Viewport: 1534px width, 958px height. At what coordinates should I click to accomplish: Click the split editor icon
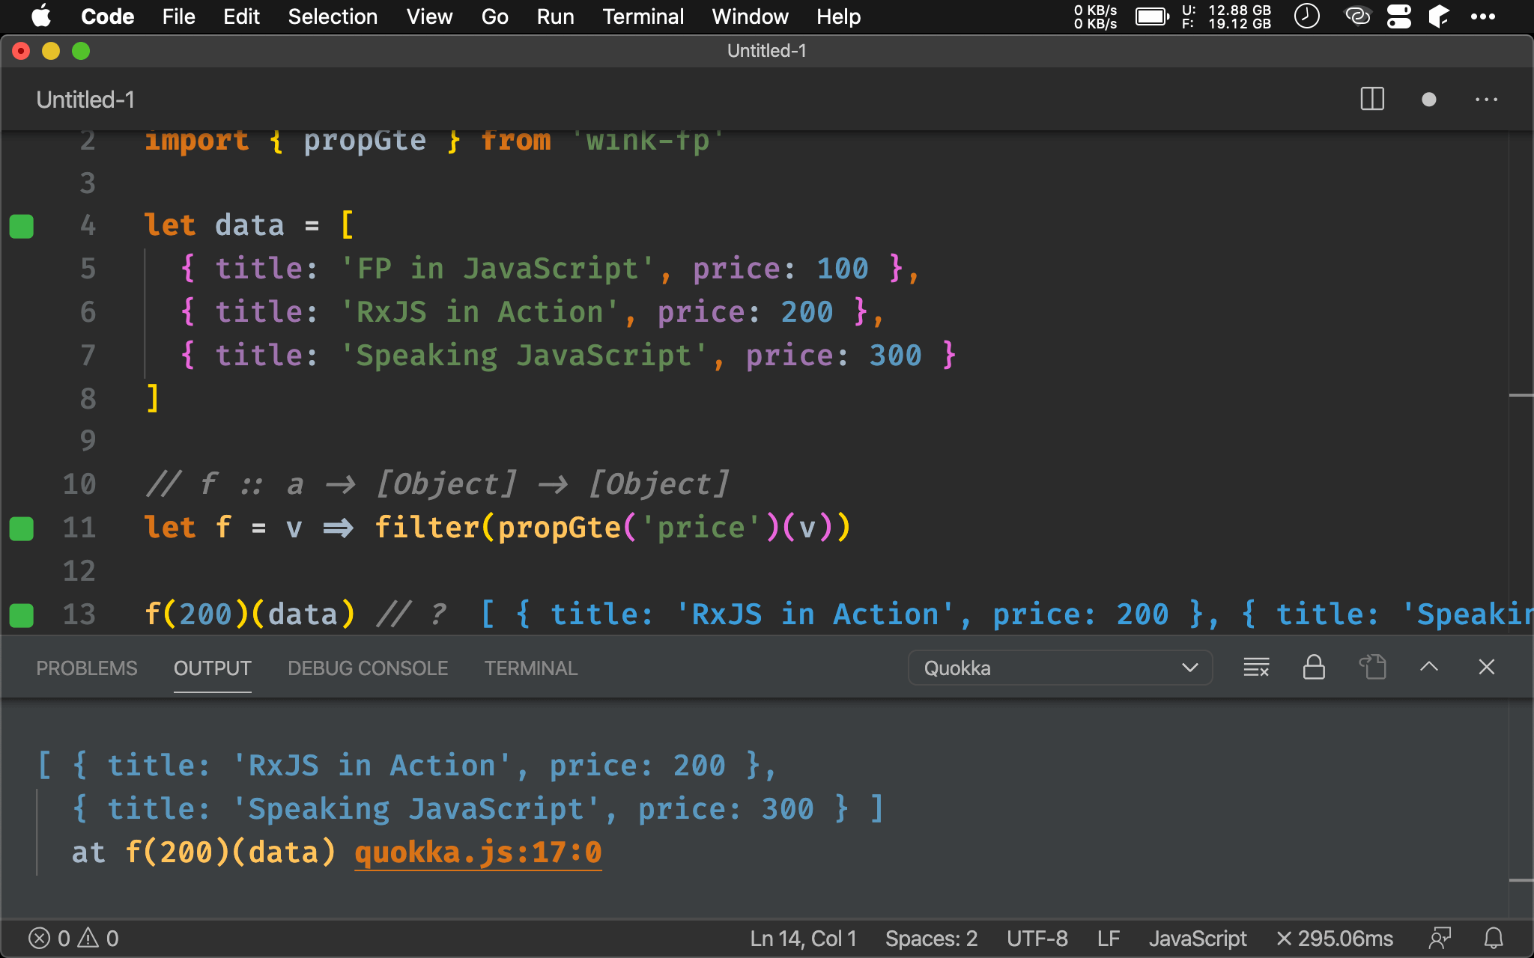click(x=1373, y=100)
